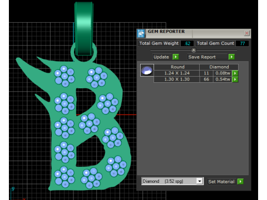Select the 1.24 X 1.24 size cell
Image resolution: width=267 pixels, height=200 pixels.
(177, 73)
